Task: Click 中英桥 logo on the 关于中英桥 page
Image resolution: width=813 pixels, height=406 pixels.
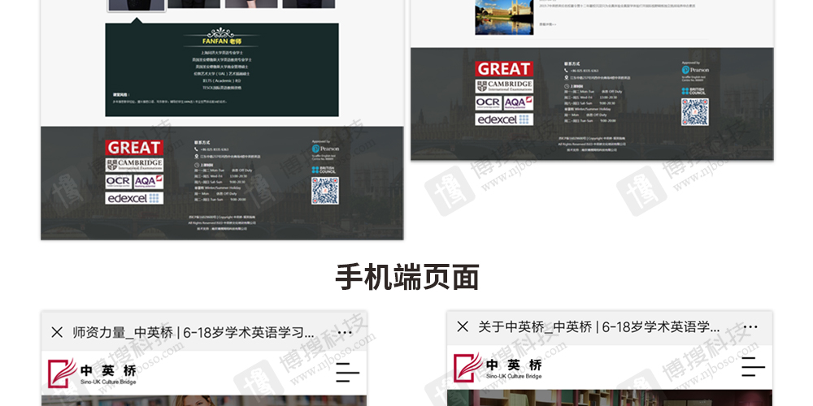Action: (x=498, y=368)
